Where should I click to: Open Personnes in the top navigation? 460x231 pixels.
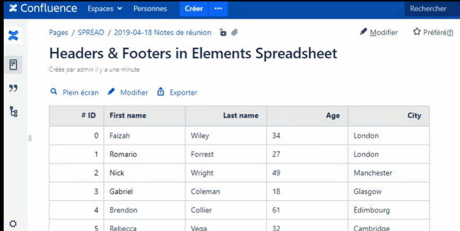pos(150,8)
